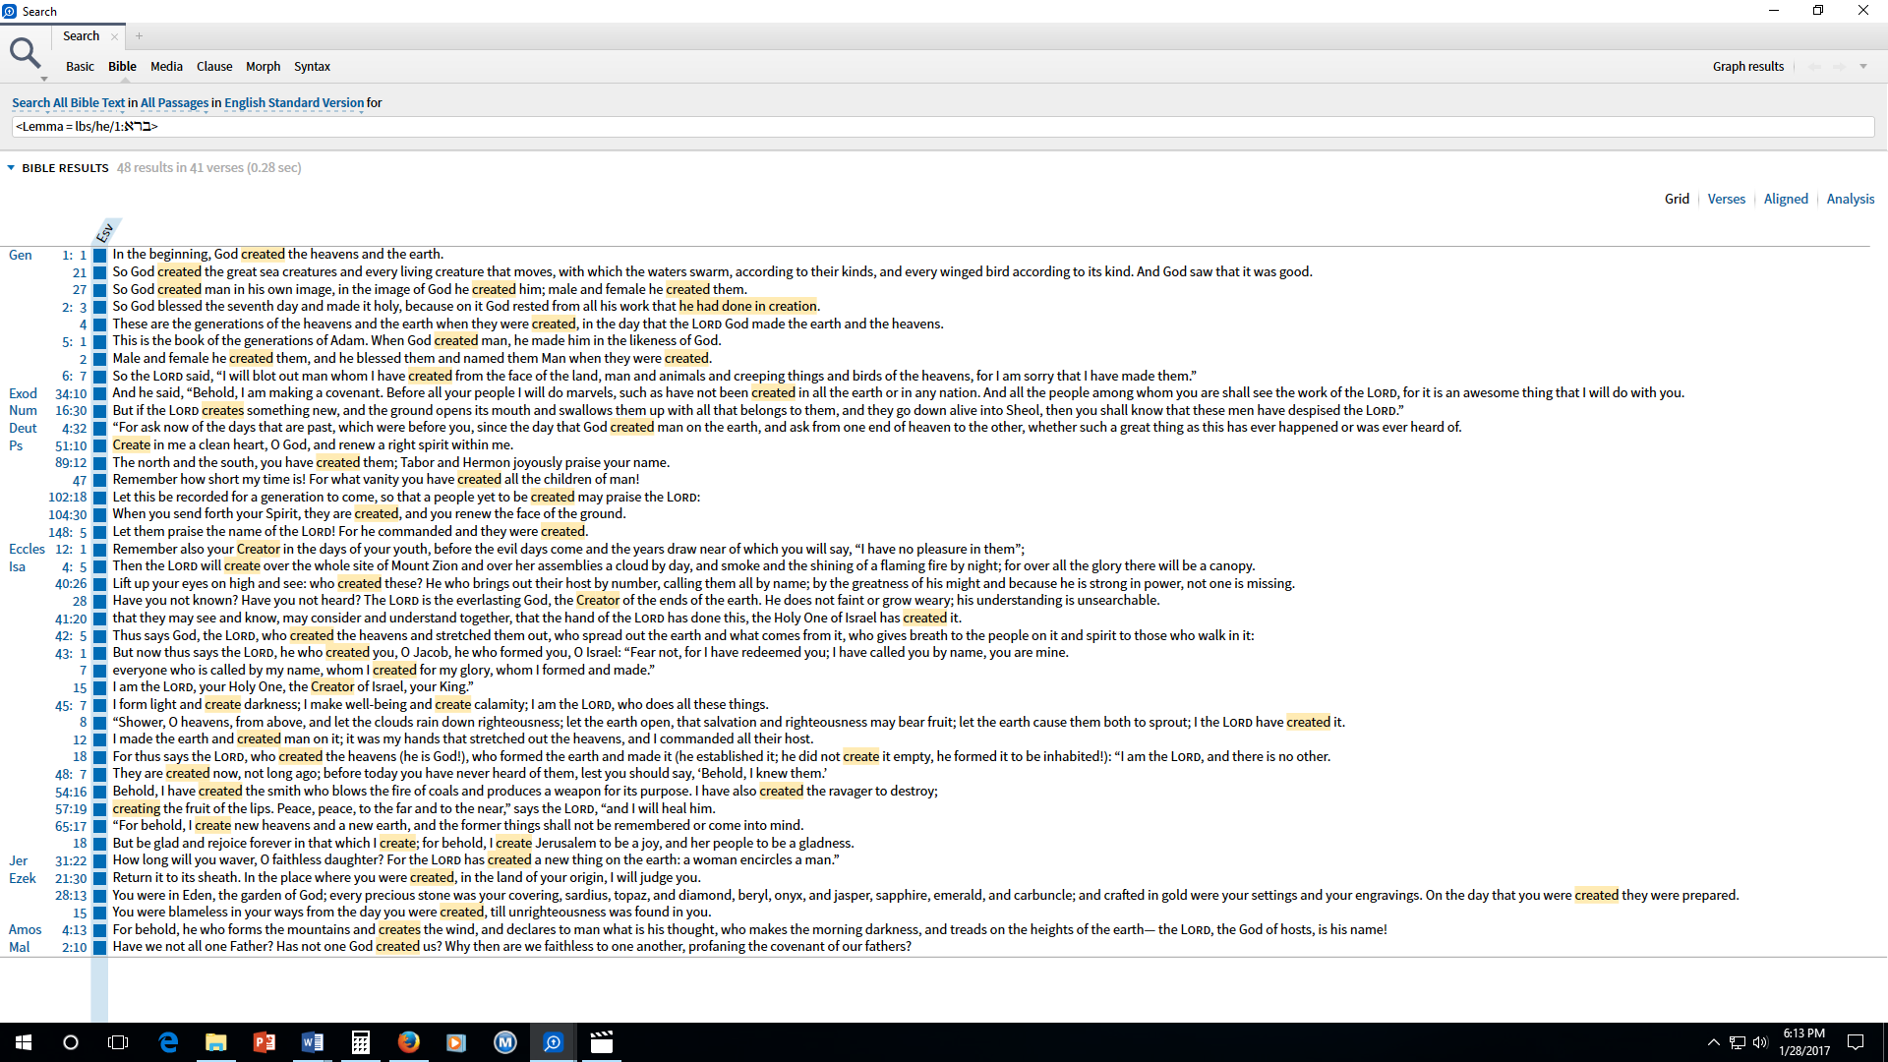Open Search All Bible Text dropdown

[x=68, y=103]
